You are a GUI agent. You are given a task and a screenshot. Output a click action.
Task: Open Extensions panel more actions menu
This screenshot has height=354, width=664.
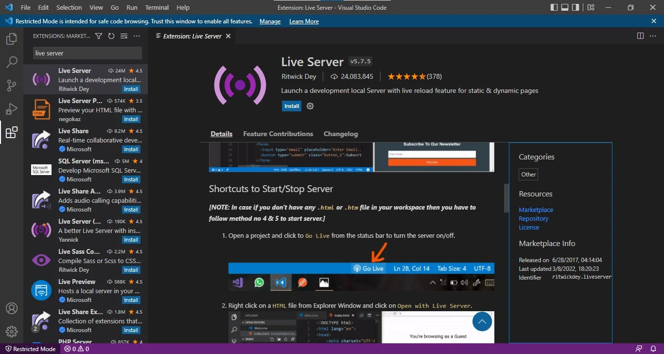tap(137, 36)
